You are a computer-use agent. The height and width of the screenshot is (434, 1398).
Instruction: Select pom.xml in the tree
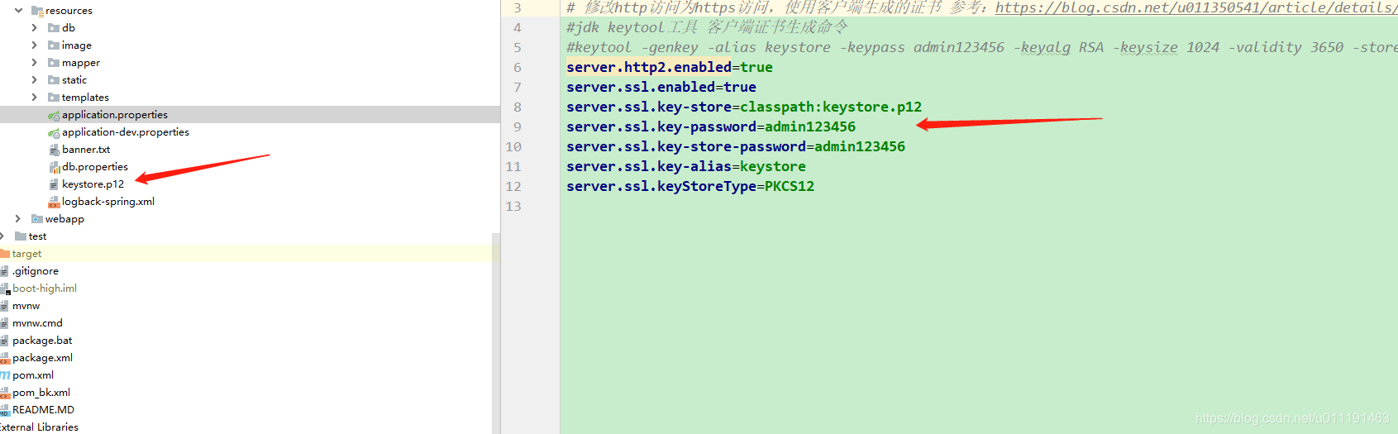(x=33, y=375)
